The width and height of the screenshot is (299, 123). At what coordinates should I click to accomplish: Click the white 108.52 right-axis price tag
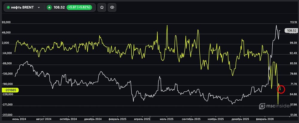click(291, 30)
